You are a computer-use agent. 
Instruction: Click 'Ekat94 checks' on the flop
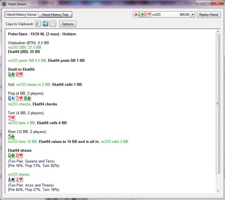click(45, 104)
